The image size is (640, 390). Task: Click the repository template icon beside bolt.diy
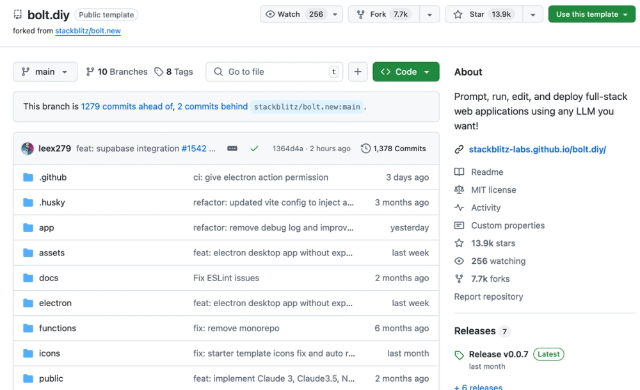(x=17, y=15)
